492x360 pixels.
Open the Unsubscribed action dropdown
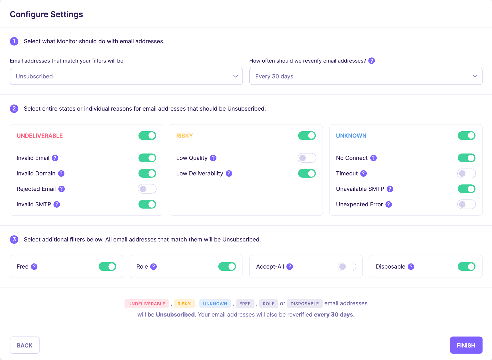click(126, 76)
